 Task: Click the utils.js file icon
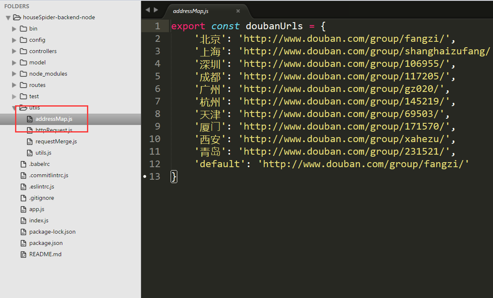[30, 153]
